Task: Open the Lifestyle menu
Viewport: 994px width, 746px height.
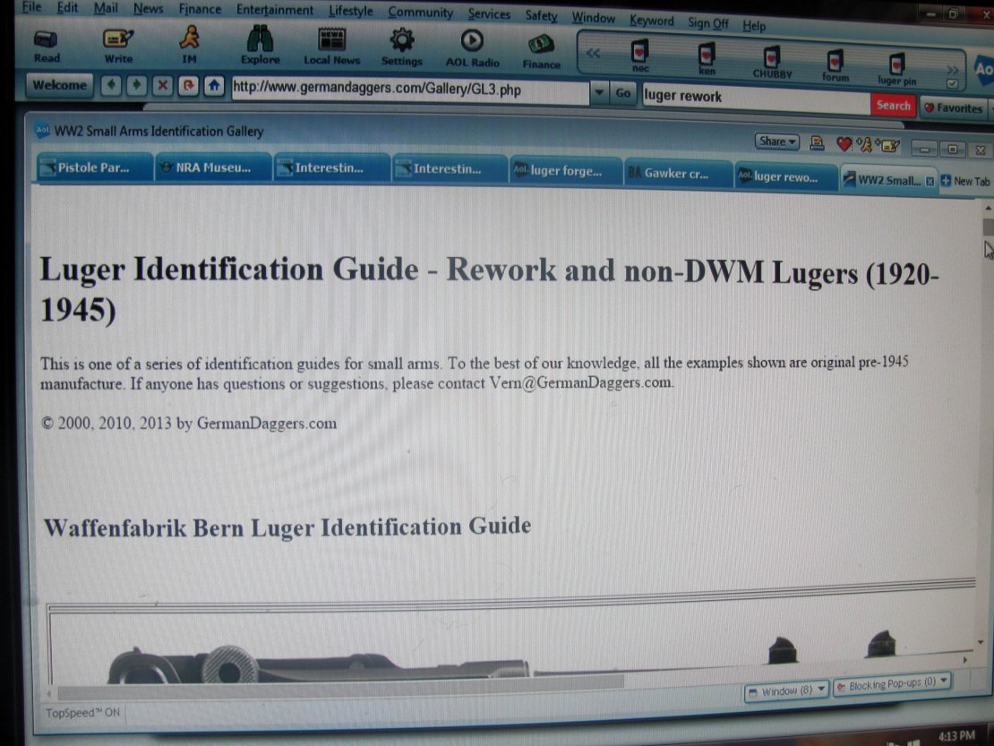Action: click(350, 11)
